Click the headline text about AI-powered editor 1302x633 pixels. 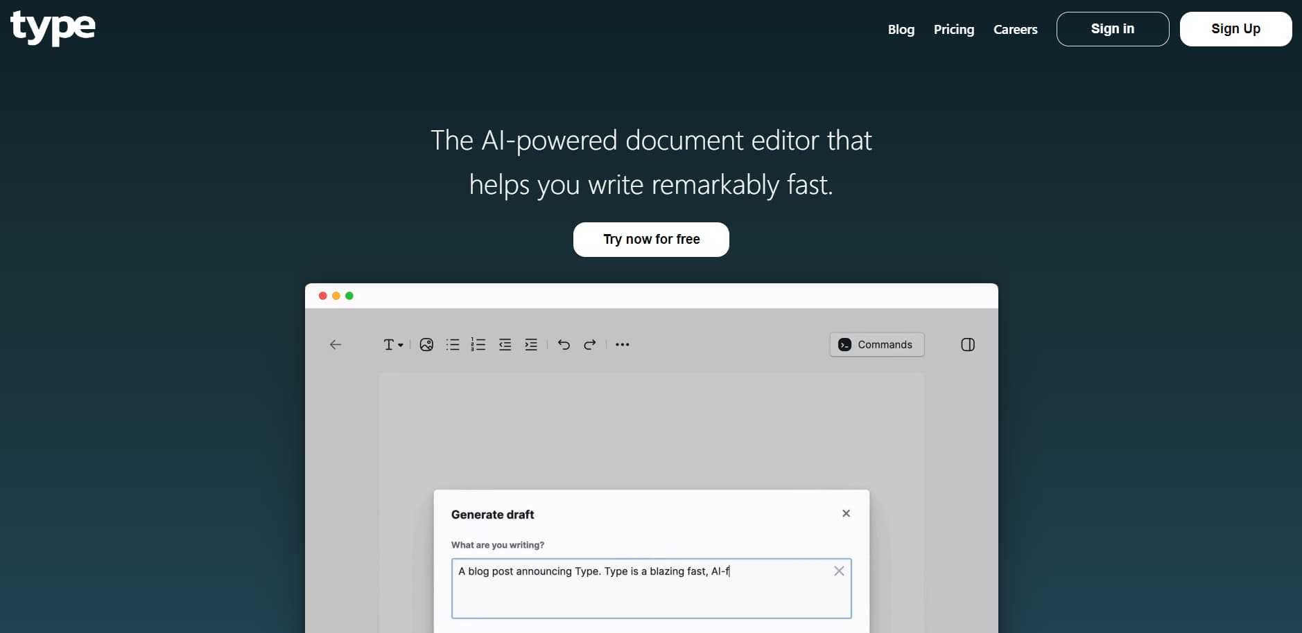[x=651, y=162]
